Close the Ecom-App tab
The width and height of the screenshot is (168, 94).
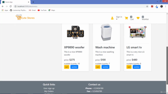click(x=29, y=2)
